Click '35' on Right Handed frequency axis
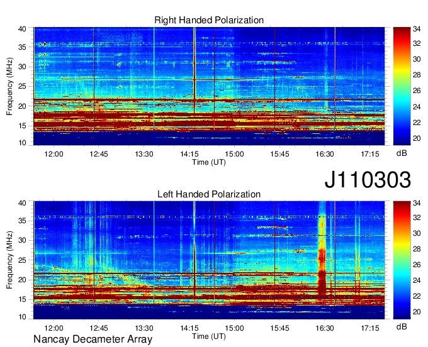 point(22,47)
